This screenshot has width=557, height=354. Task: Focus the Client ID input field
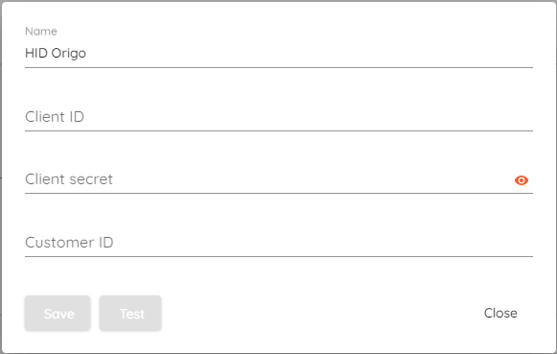tap(279, 117)
